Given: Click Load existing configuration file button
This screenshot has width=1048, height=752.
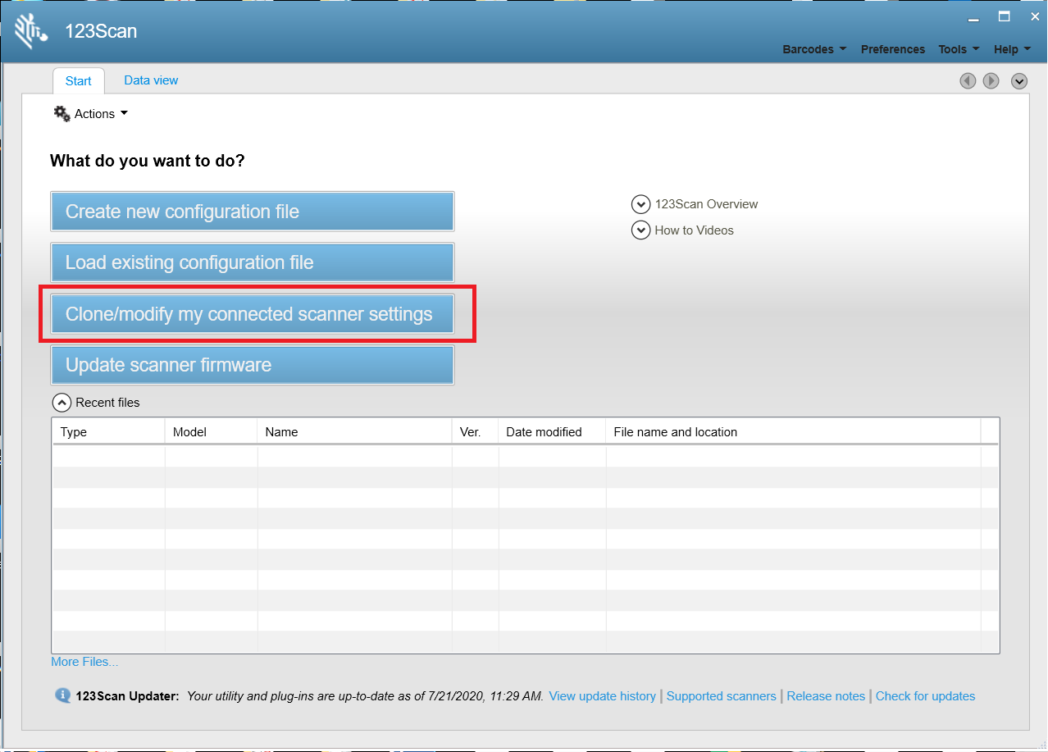Looking at the screenshot, I should coord(253,262).
